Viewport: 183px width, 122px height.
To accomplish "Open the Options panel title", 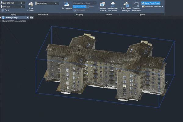I will [x=142, y=14].
